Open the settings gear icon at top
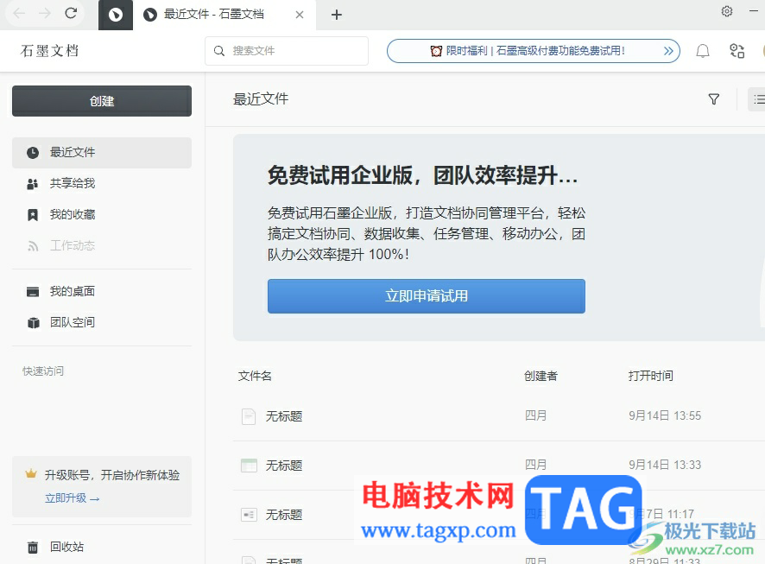Screen dimensions: 765x564 (727, 11)
